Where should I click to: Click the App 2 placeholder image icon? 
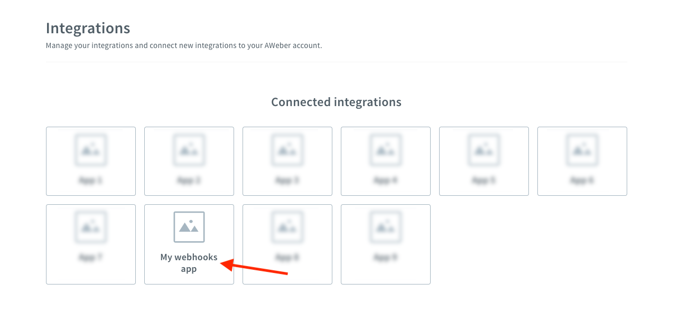click(189, 150)
